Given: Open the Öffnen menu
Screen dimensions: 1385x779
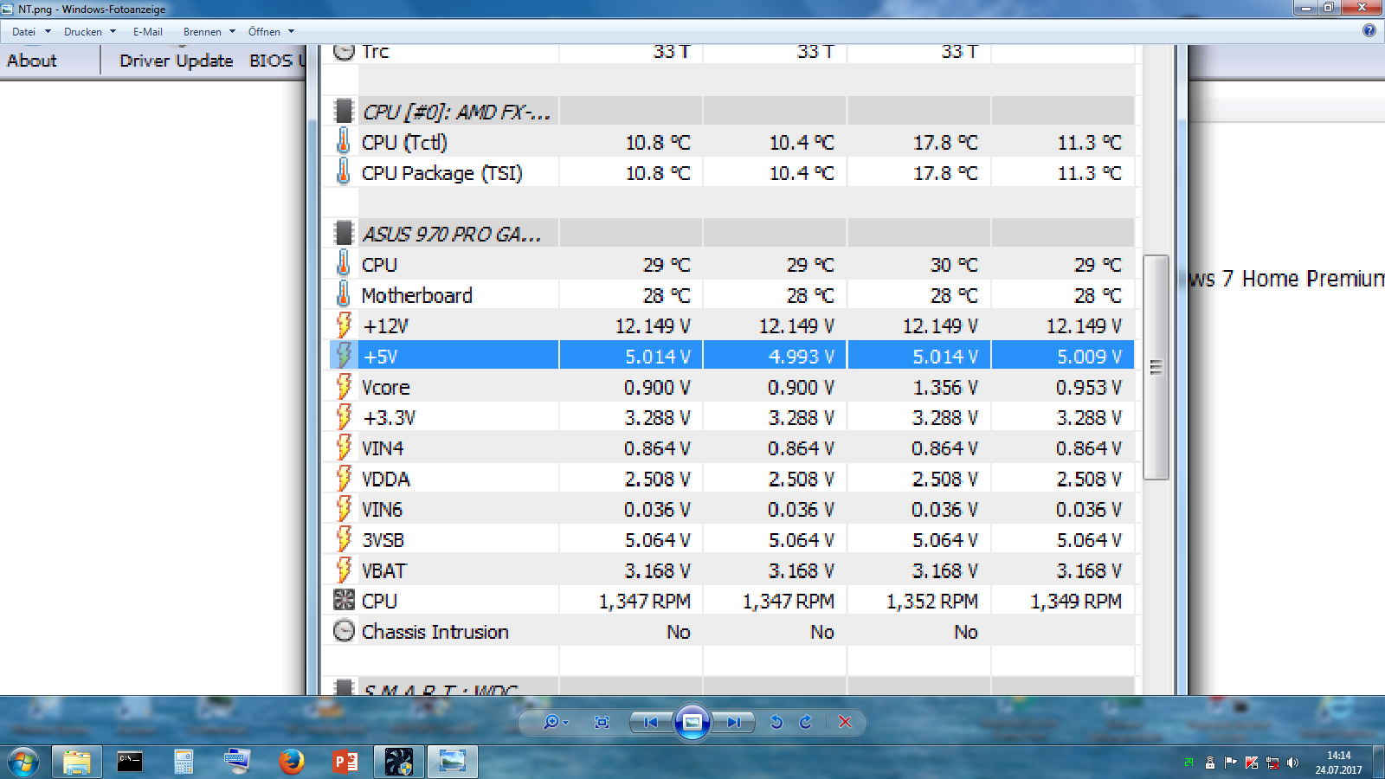Looking at the screenshot, I should pyautogui.click(x=264, y=32).
